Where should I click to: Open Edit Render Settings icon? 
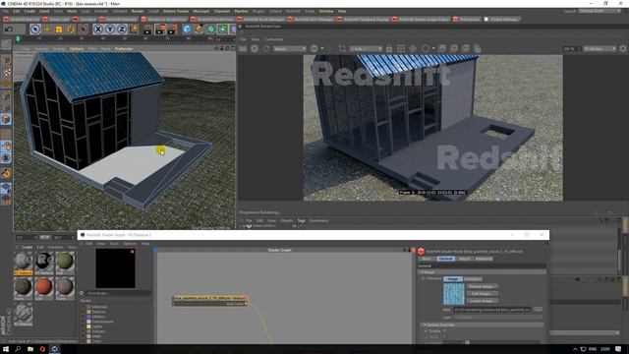point(173,29)
